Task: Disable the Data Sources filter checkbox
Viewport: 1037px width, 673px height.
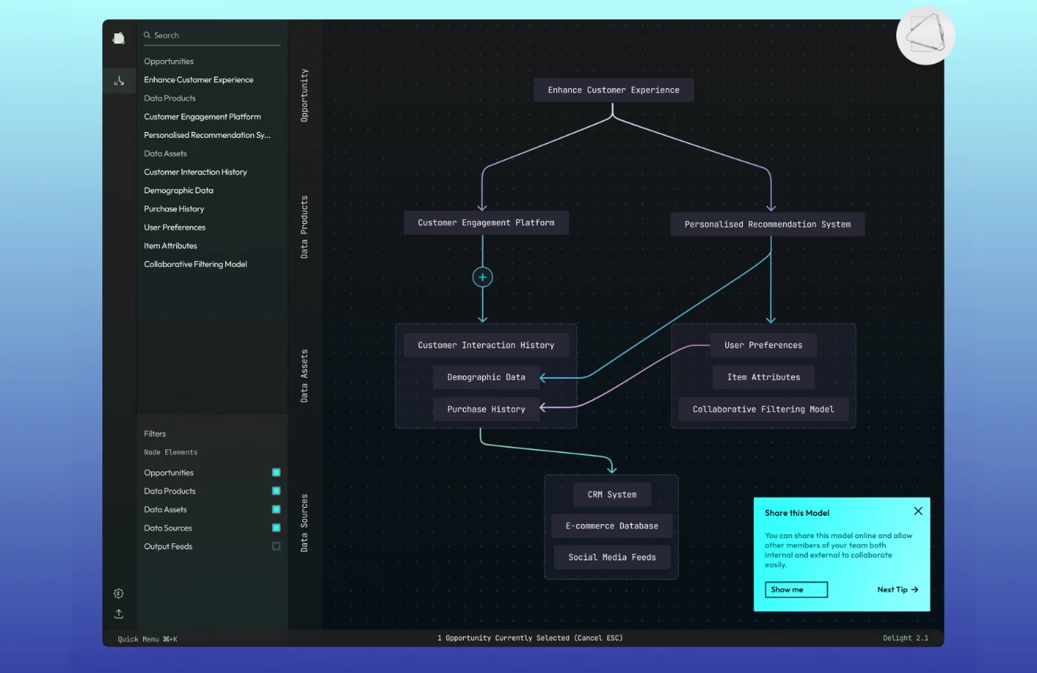Action: pos(276,528)
